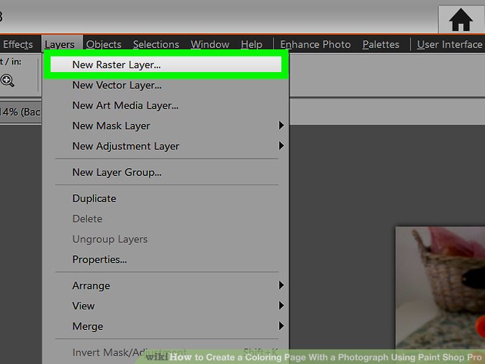The image size is (485, 364).
Task: Duplicate the current layer
Action: pyautogui.click(x=94, y=199)
